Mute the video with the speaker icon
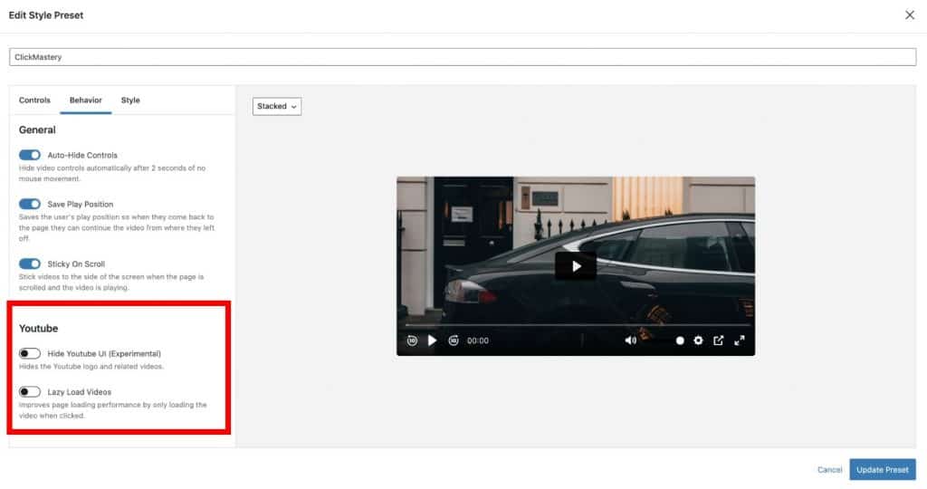This screenshot has width=927, height=489. coord(630,340)
